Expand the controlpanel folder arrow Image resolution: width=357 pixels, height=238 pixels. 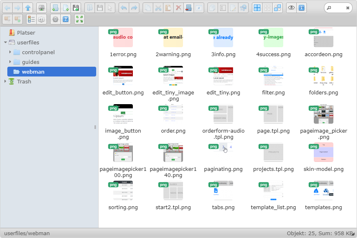[10, 52]
